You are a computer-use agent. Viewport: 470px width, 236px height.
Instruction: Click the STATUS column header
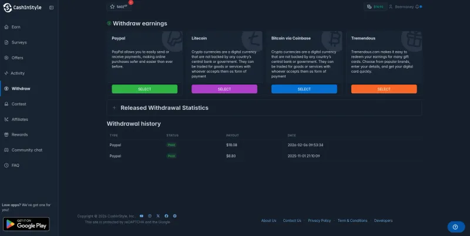point(172,136)
